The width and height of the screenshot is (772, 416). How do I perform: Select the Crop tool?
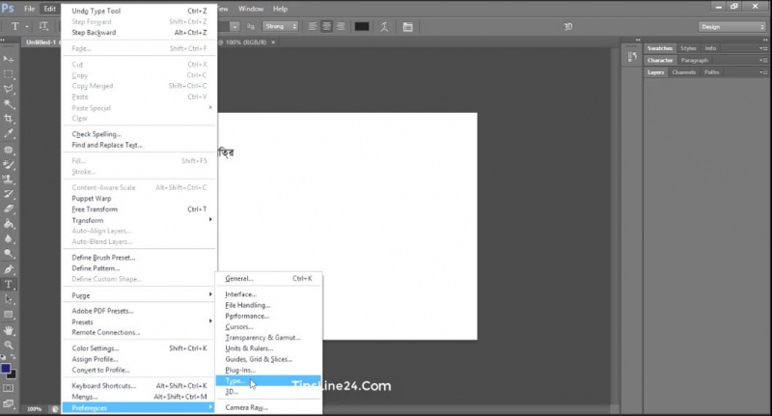(x=9, y=119)
